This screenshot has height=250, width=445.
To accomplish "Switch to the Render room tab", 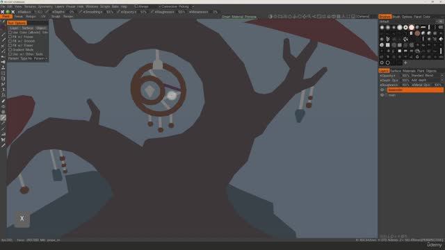I will (x=68, y=17).
